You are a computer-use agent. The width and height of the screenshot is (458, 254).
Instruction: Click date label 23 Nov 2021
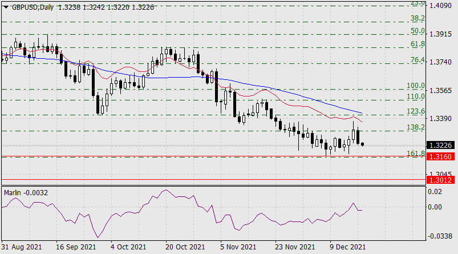tap(295, 247)
